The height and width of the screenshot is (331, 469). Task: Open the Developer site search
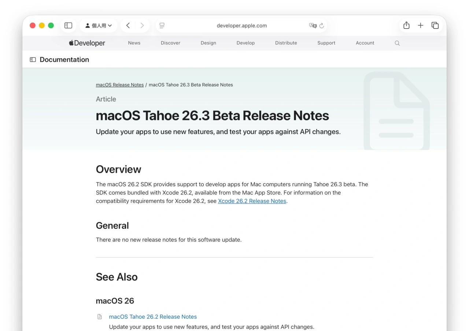coord(397,43)
